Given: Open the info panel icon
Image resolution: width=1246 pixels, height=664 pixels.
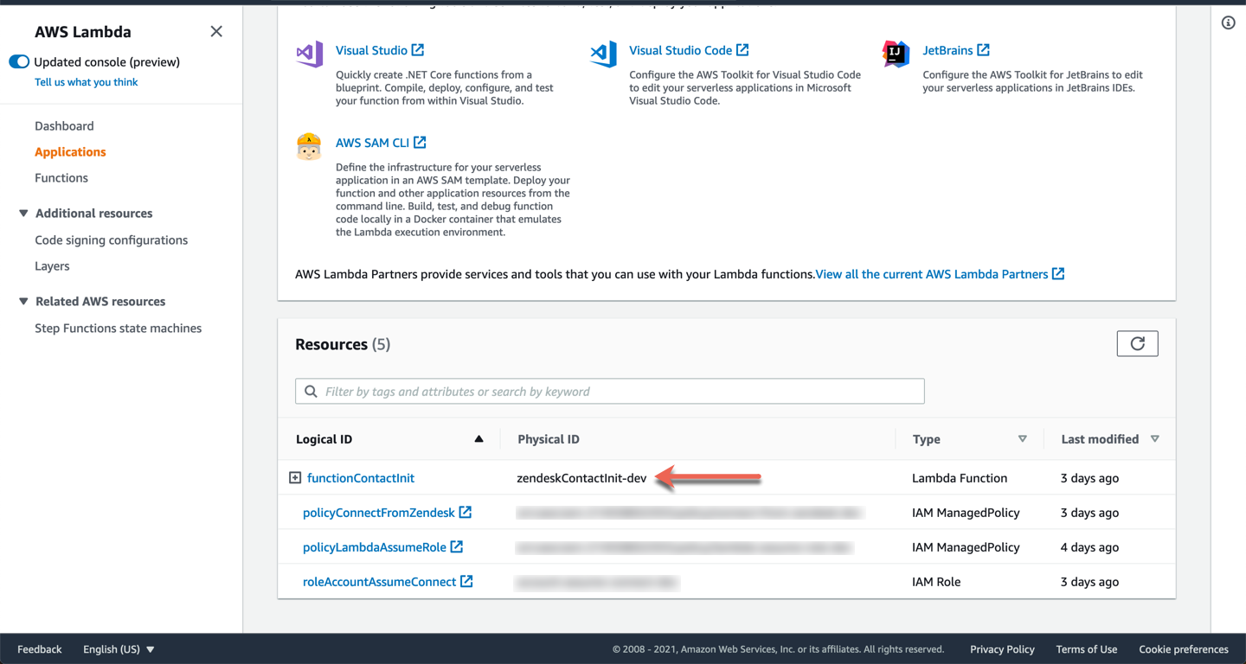Looking at the screenshot, I should point(1228,23).
